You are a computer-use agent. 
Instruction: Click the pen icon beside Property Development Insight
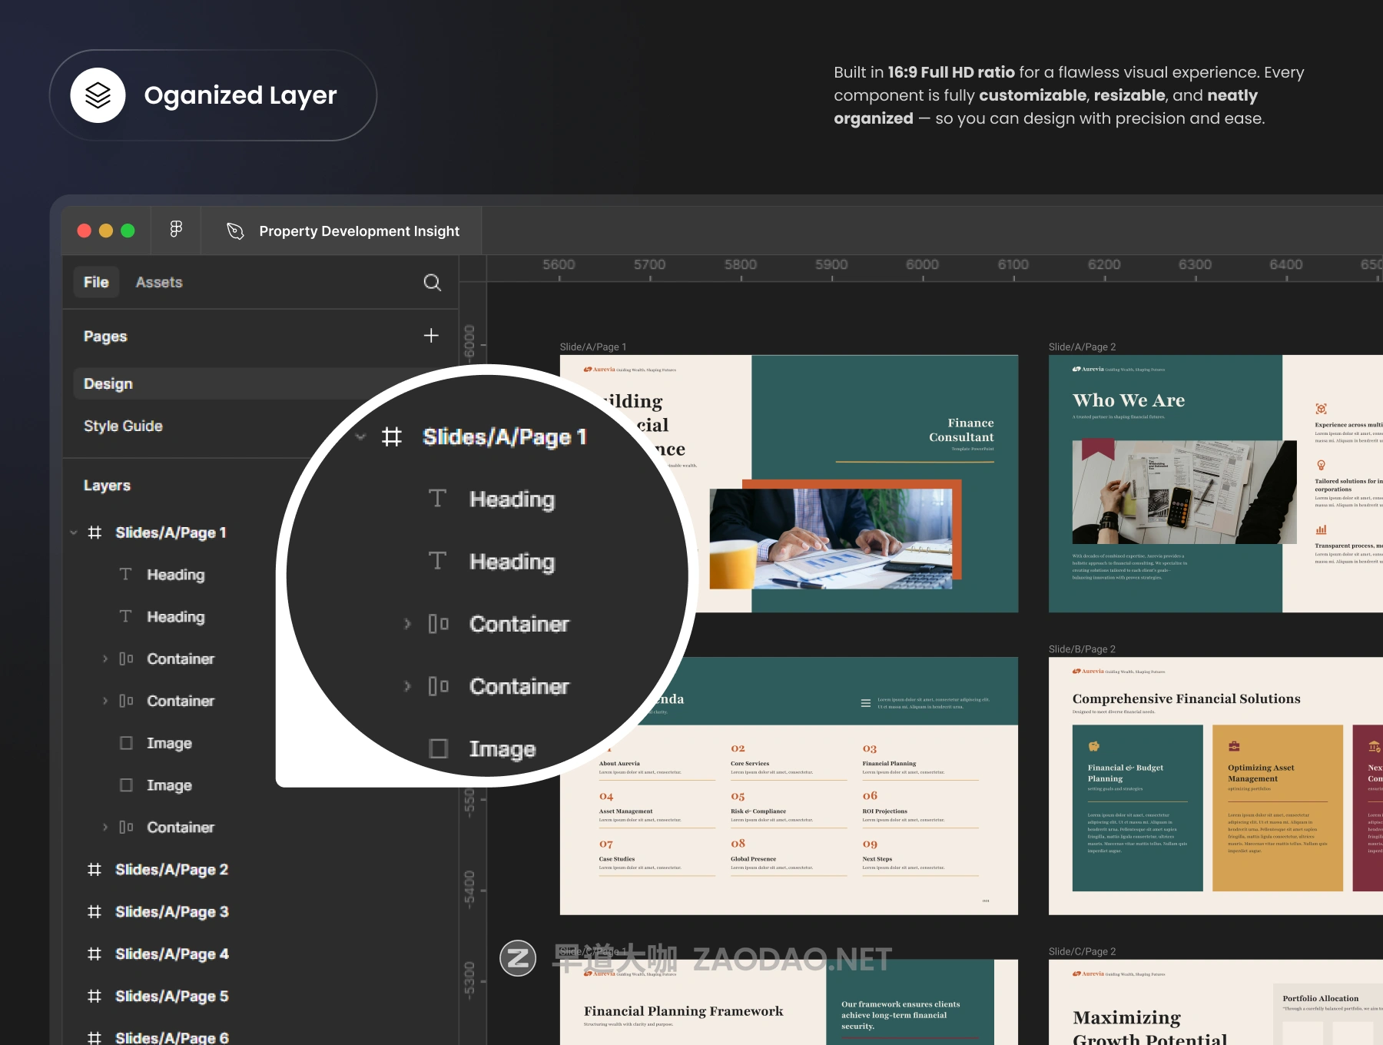[x=235, y=231]
